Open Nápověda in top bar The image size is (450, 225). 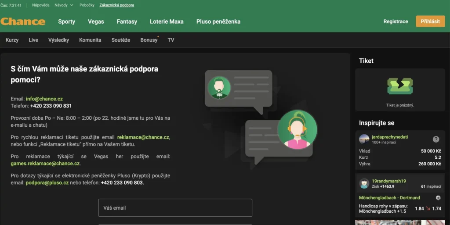pyautogui.click(x=41, y=5)
